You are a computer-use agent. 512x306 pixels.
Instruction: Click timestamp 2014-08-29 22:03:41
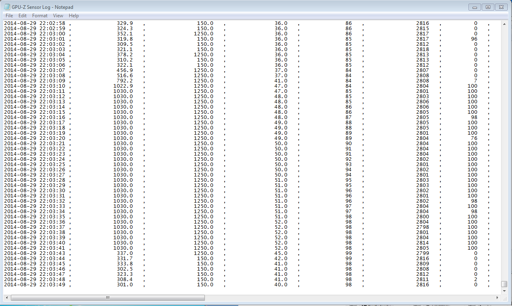tap(35, 248)
